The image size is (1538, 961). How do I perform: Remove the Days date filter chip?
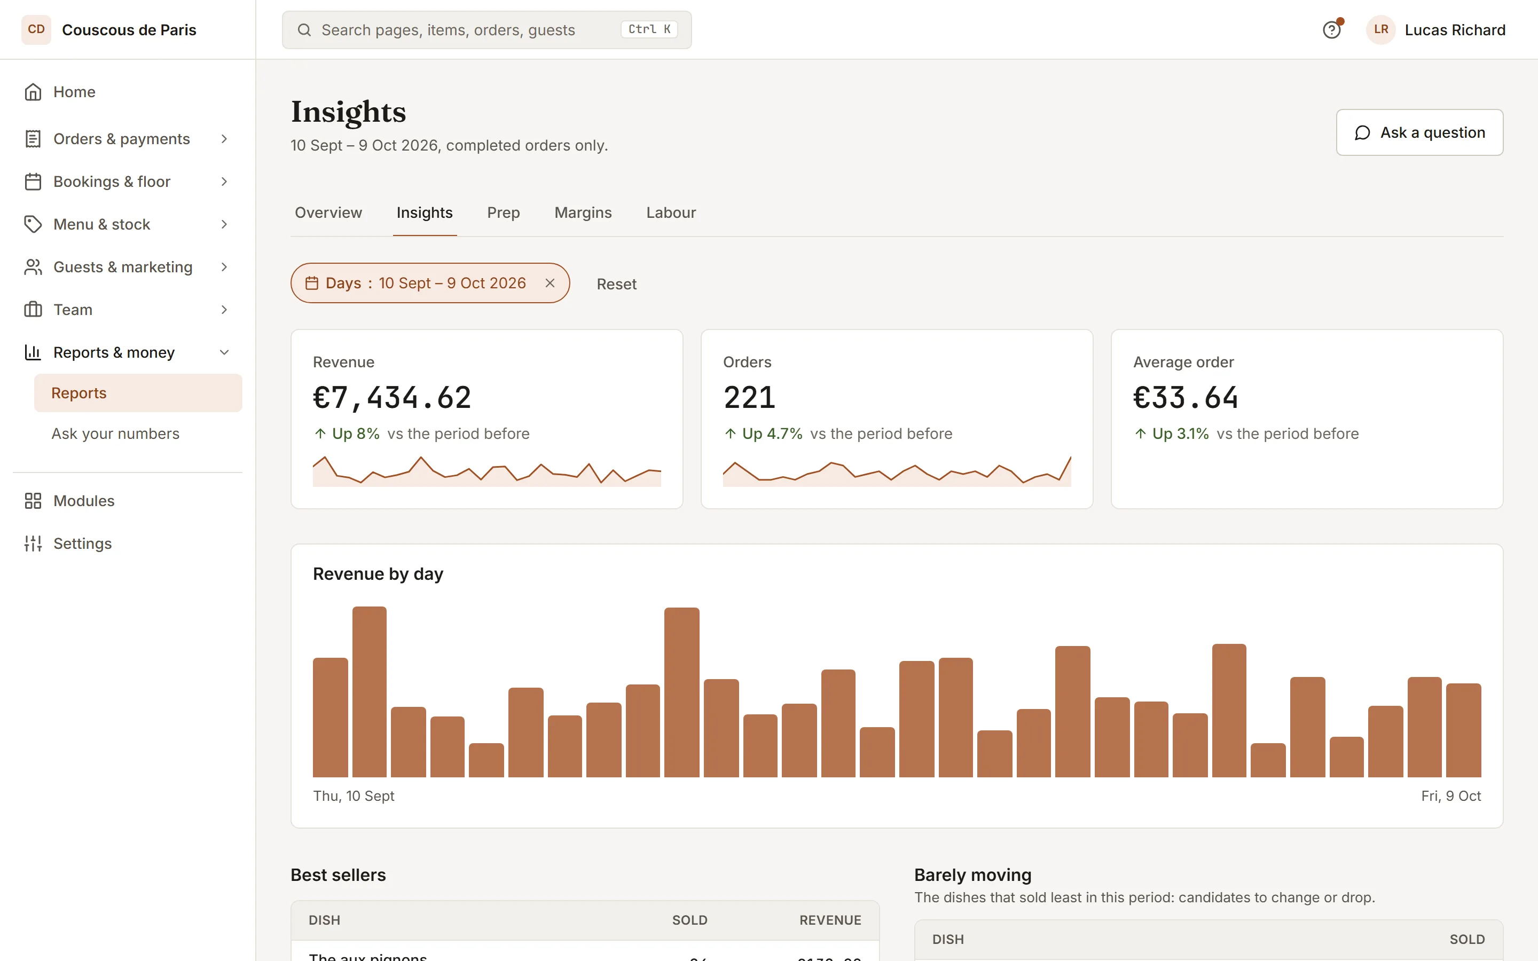pos(551,283)
